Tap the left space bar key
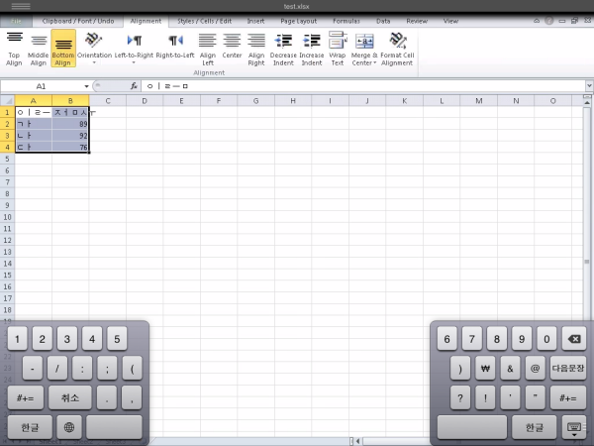 click(114, 427)
